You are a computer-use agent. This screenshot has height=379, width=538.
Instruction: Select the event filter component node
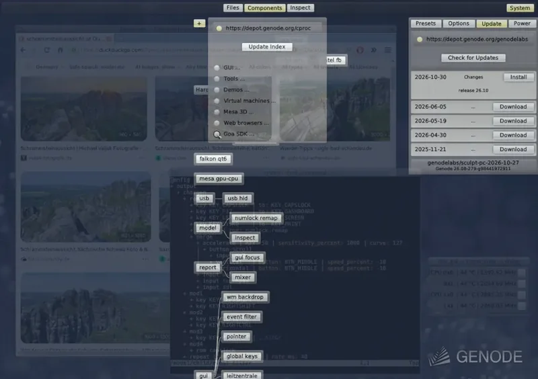pos(241,317)
